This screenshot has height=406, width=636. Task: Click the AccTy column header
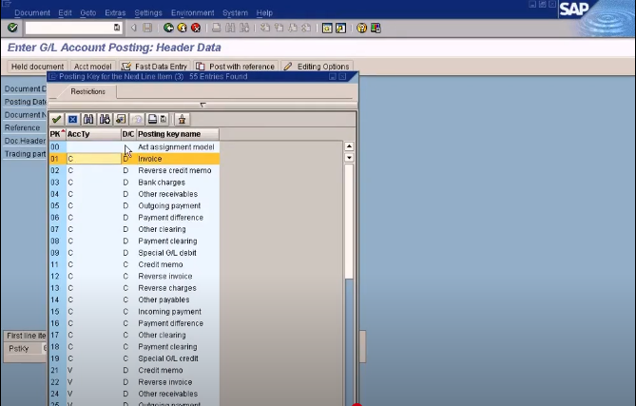[93, 134]
